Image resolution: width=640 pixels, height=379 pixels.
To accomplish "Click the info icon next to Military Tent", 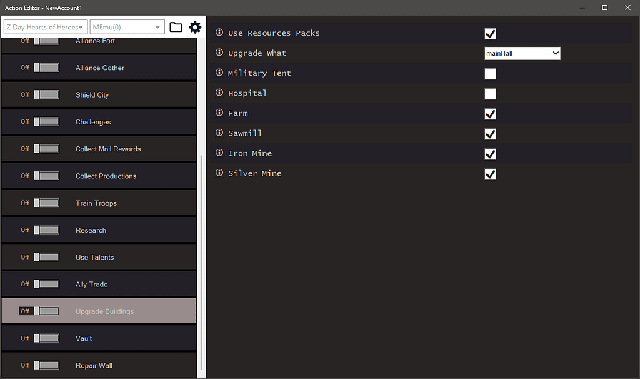I will [218, 73].
